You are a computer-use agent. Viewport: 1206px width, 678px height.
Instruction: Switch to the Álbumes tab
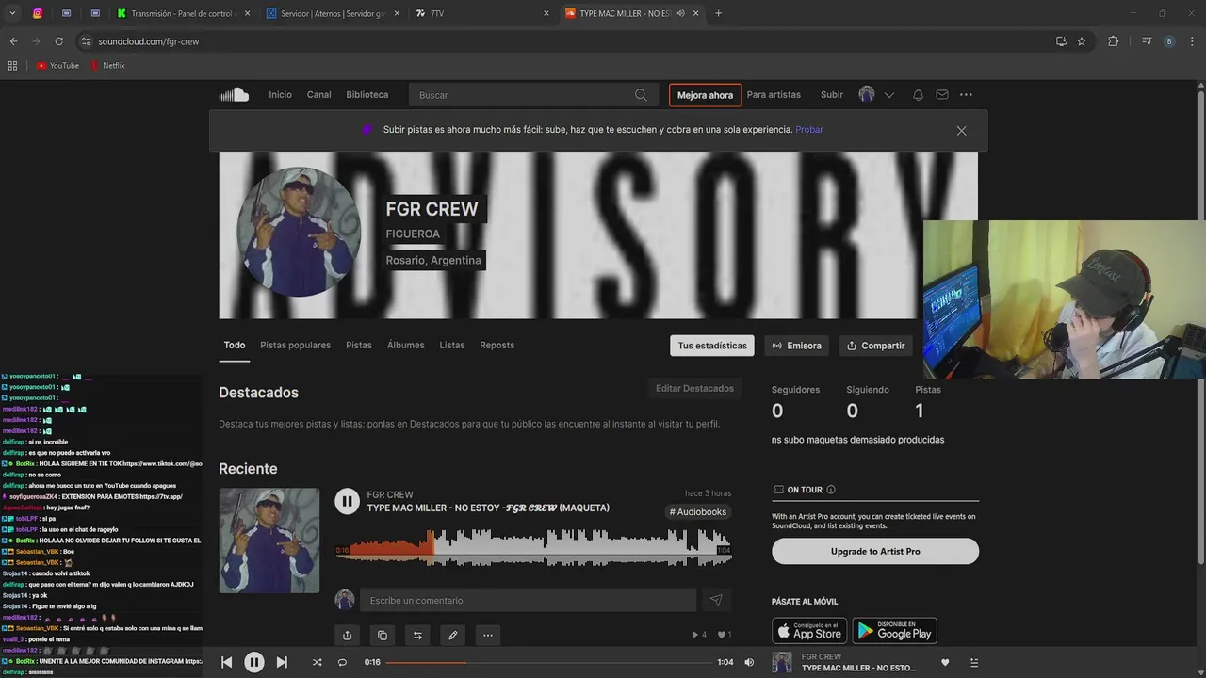pyautogui.click(x=405, y=346)
